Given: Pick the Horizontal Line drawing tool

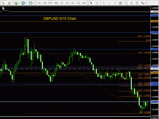Looking at the screenshot, I should tap(109, 3).
